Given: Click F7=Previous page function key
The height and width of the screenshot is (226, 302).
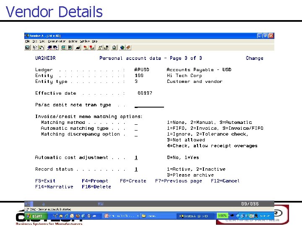Looking at the screenshot, I should 179,181.
